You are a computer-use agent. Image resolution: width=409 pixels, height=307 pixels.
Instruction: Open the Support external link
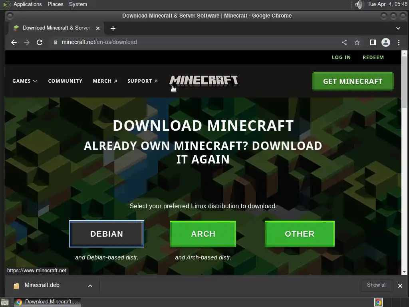point(143,81)
